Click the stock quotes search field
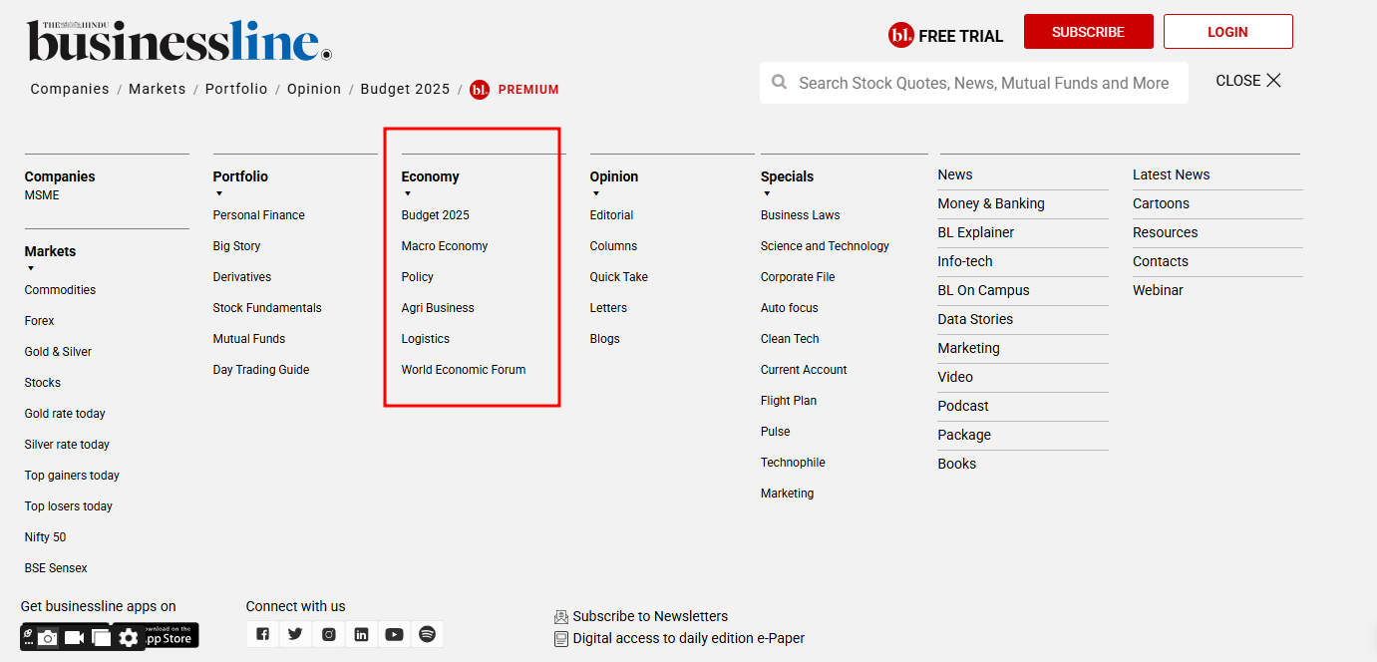This screenshot has width=1377, height=662. pos(982,84)
